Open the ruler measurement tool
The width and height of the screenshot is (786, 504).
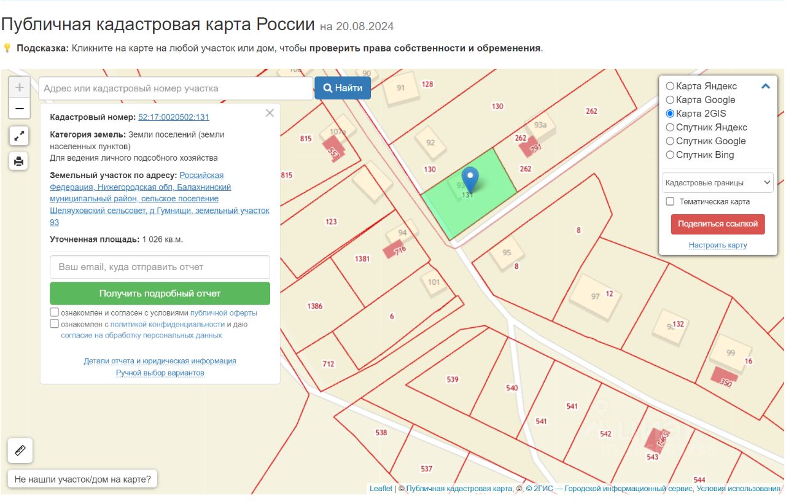pyautogui.click(x=20, y=451)
